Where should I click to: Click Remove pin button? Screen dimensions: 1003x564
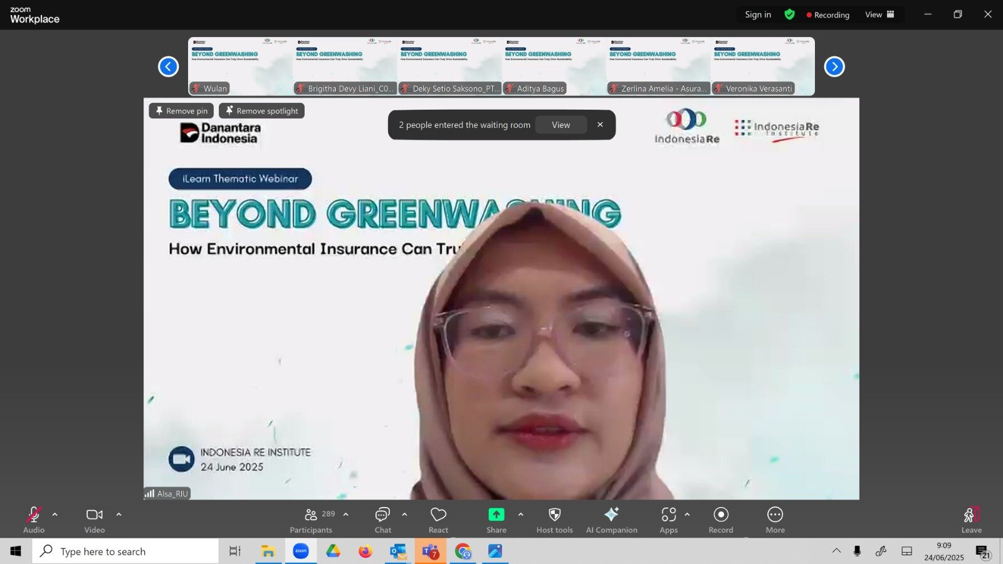click(x=181, y=111)
